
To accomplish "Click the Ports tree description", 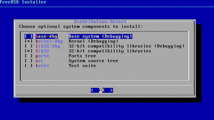I will coord(82,56).
